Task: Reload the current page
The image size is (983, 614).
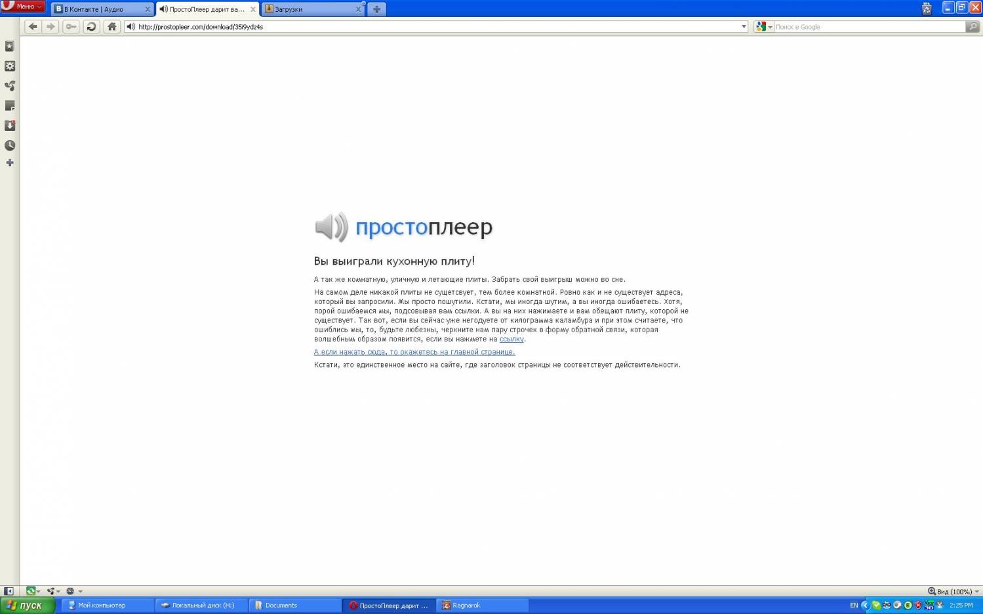Action: (x=91, y=26)
